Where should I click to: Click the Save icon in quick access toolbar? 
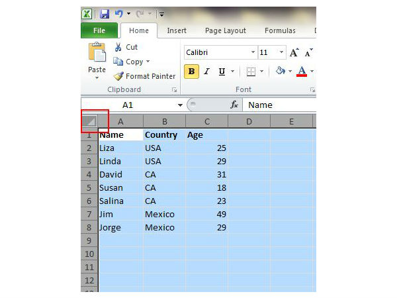click(x=105, y=13)
